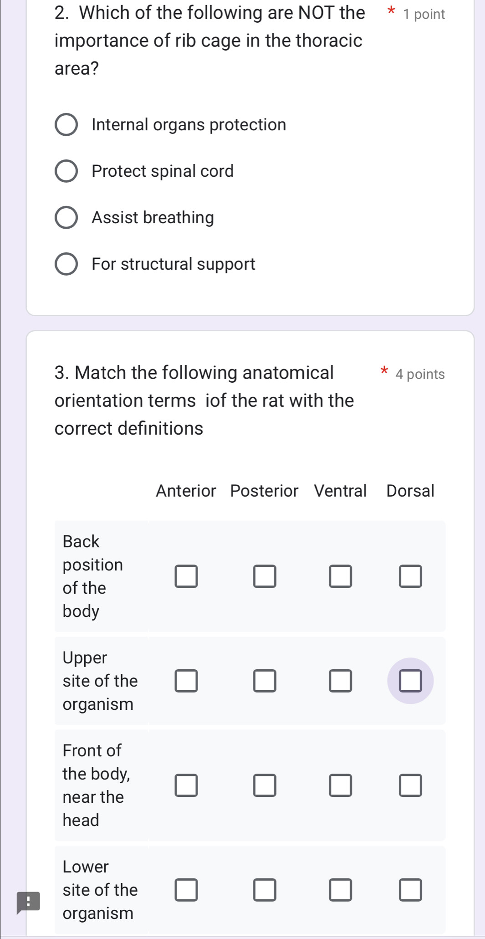Check Ventral for "Front of the body" row
Viewport: 485px width, 939px height.
pos(341,785)
